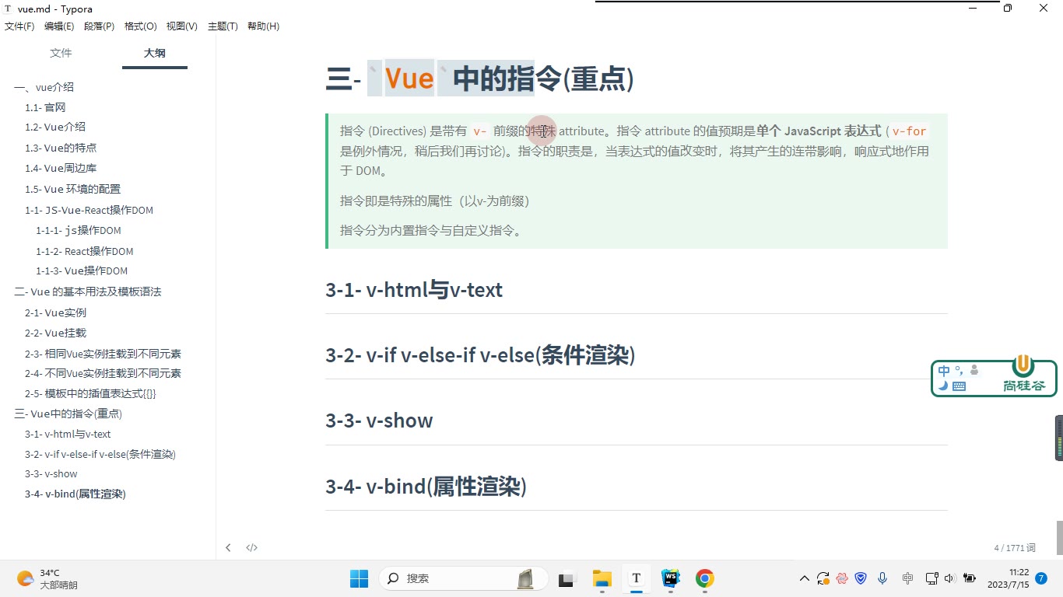This screenshot has width=1063, height=597.
Task: Jump to outline item 3-4- v-bind(属性渲染)
Action: (75, 494)
